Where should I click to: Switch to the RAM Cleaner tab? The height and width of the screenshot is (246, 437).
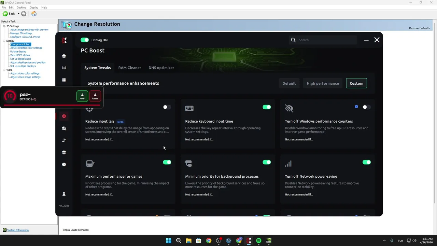click(129, 68)
